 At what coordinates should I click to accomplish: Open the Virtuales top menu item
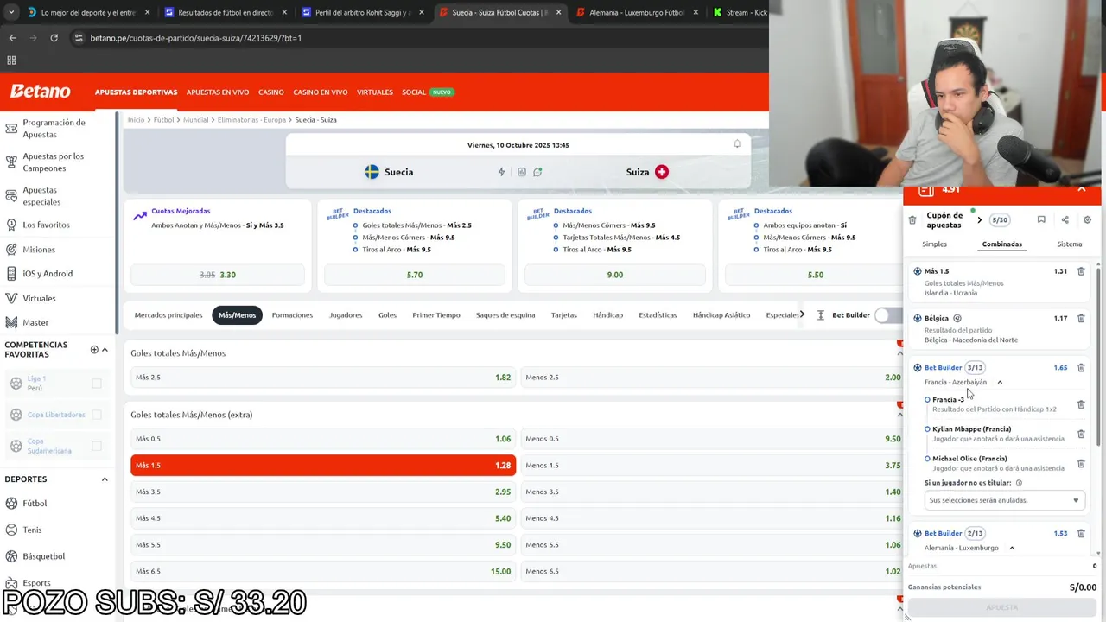(x=375, y=92)
